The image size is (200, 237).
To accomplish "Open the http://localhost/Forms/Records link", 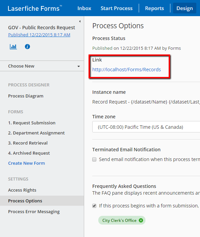I will point(127,70).
